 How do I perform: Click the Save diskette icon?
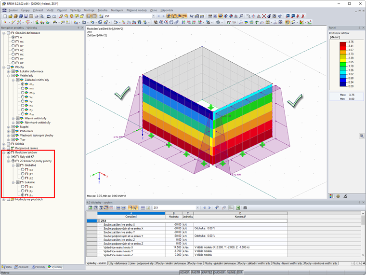pyautogui.click(x=26, y=16)
